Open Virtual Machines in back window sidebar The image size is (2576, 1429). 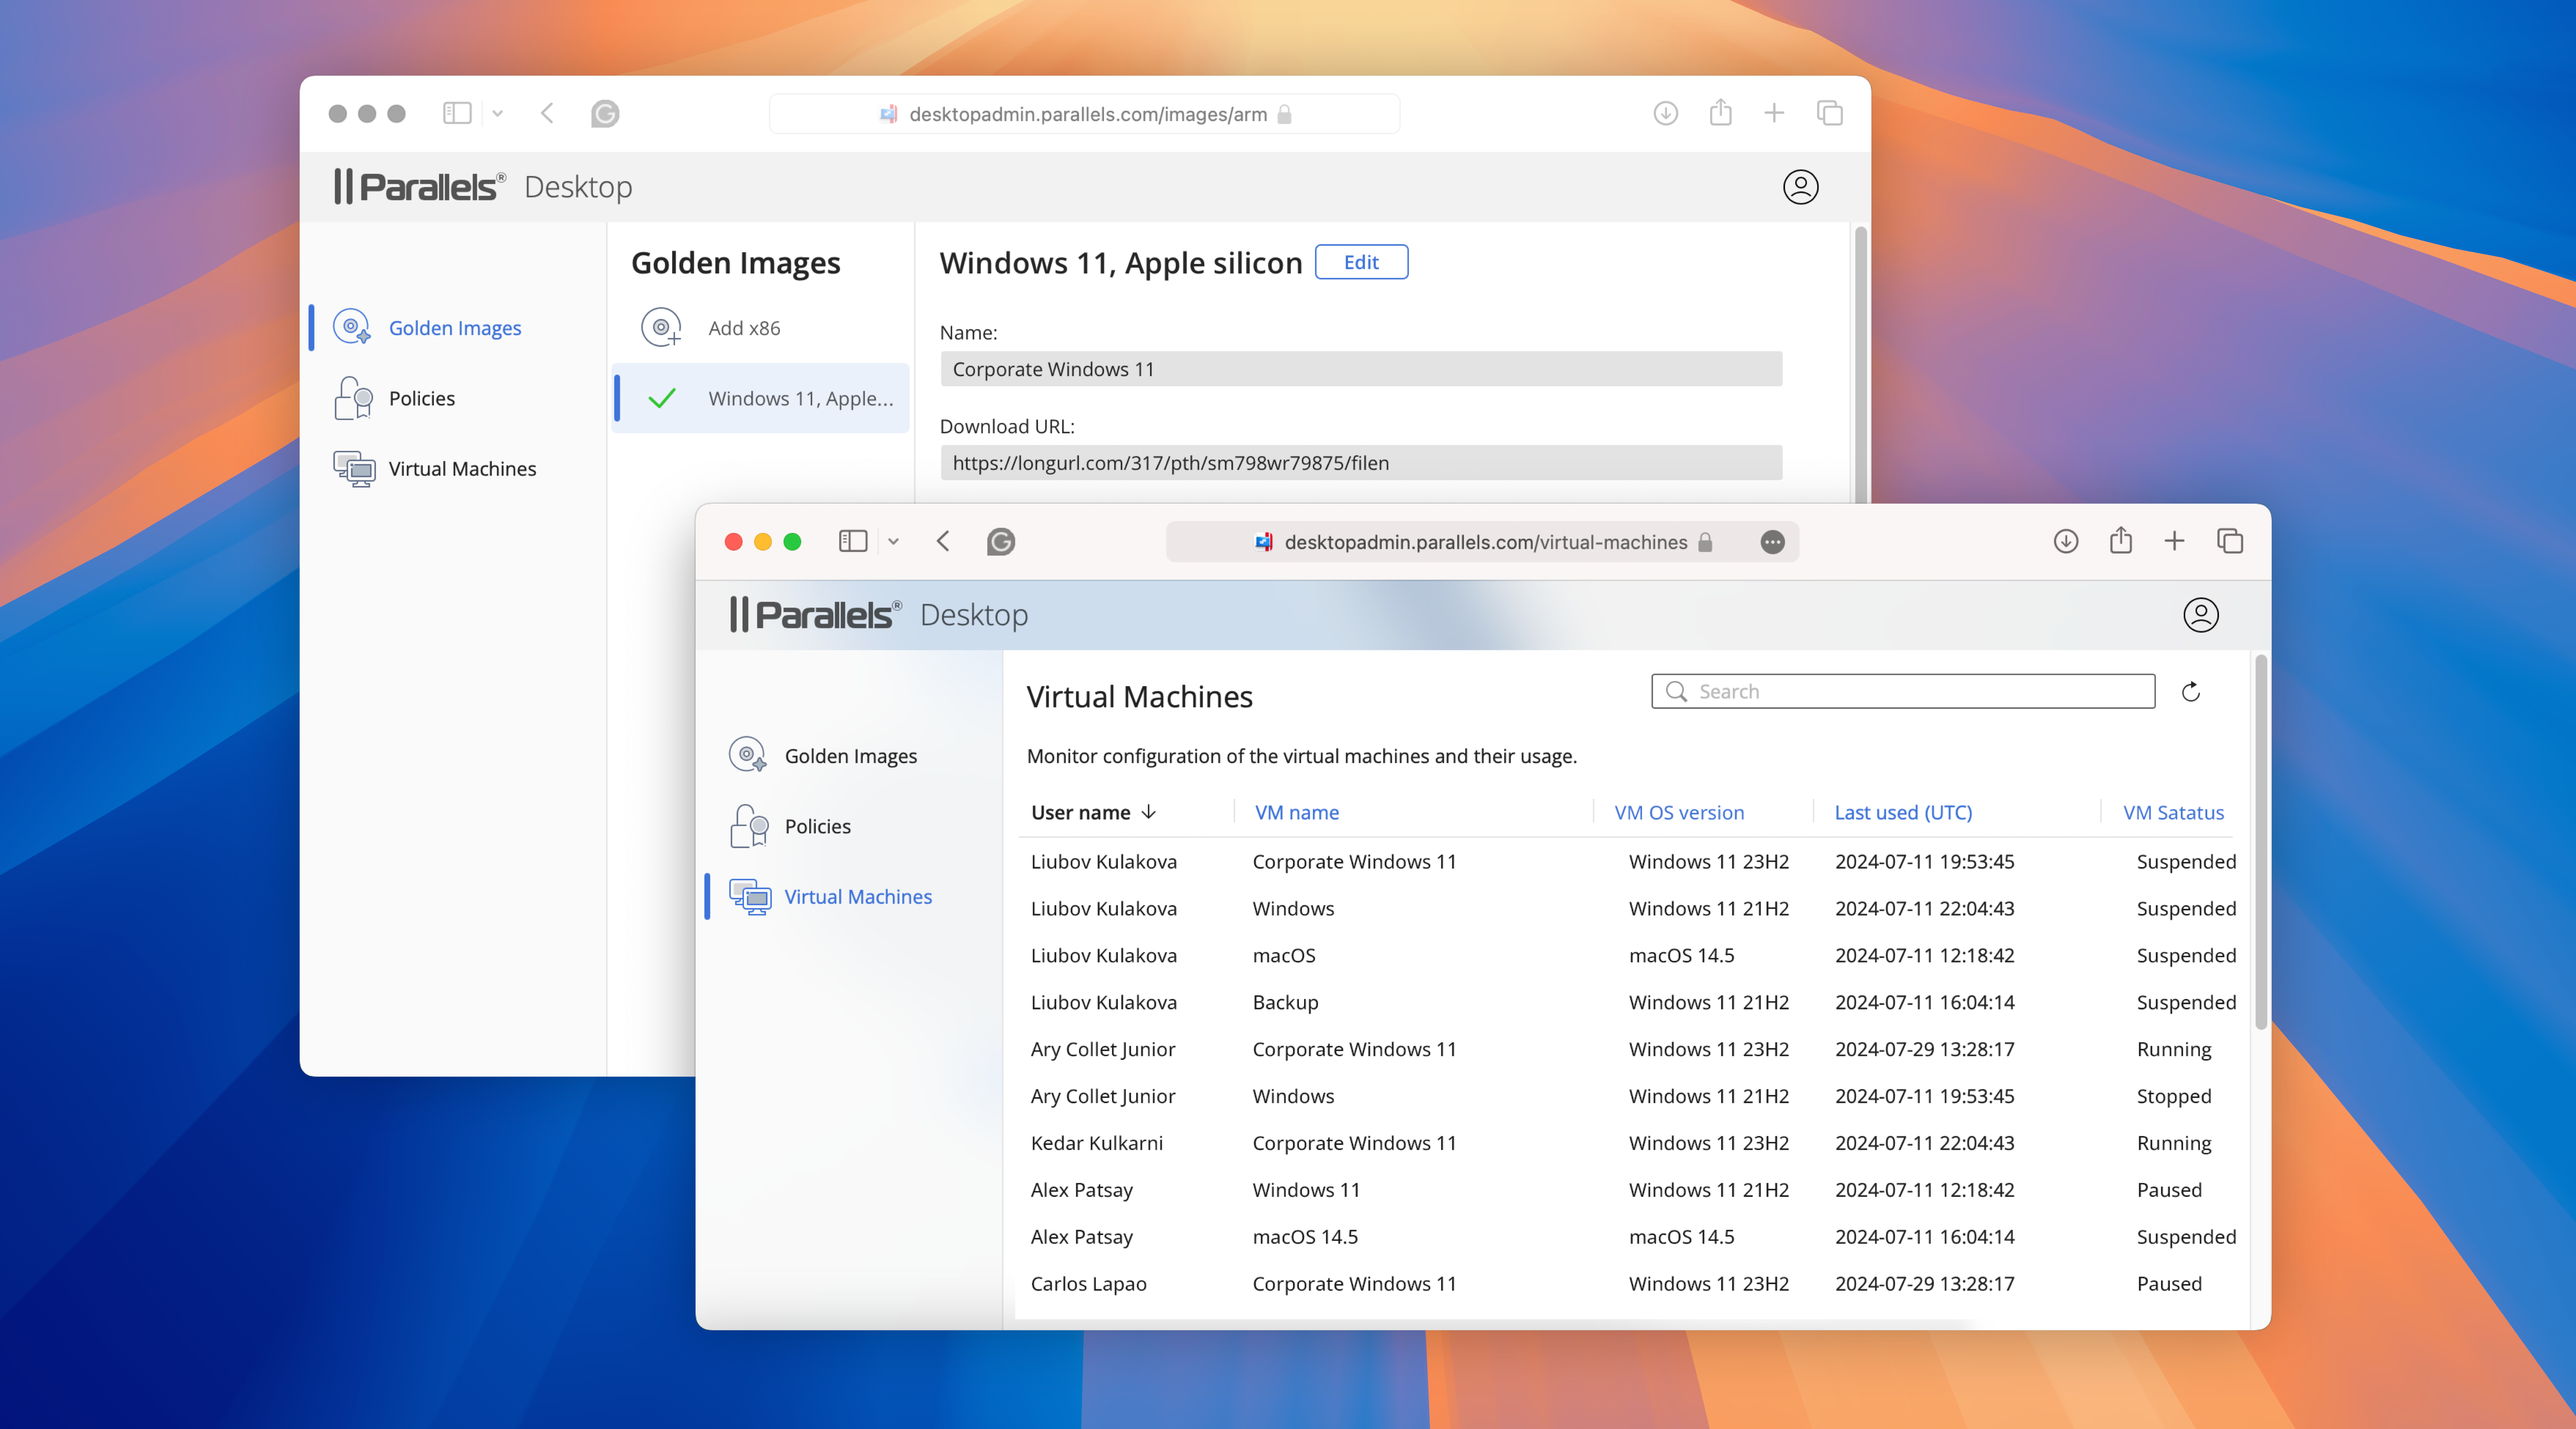pyautogui.click(x=462, y=469)
